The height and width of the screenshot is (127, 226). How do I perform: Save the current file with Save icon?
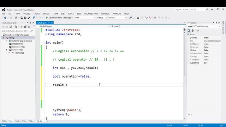click(x=25, y=18)
